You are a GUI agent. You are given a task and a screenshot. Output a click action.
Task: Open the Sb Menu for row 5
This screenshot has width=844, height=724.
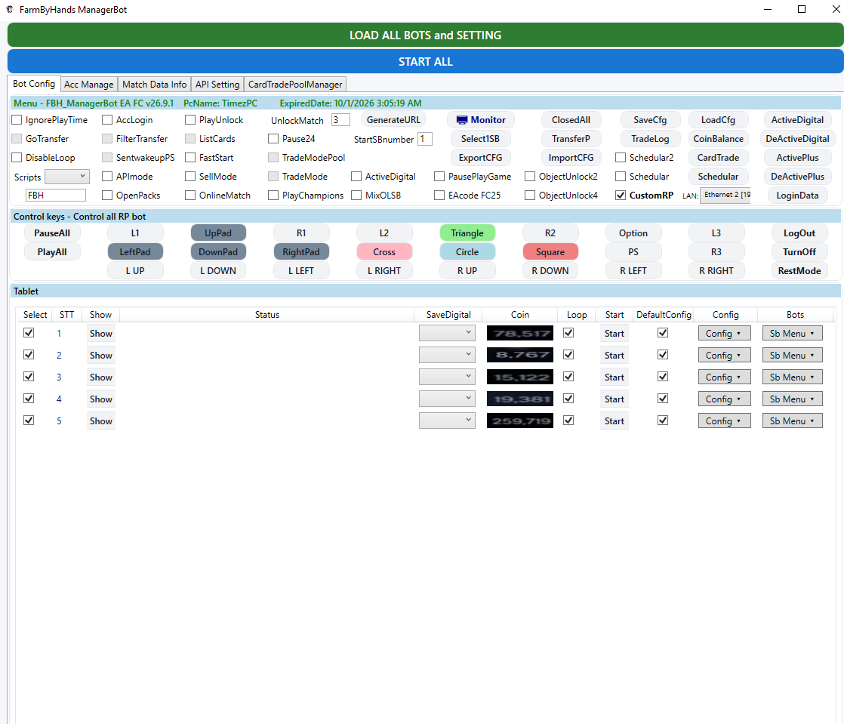793,421
